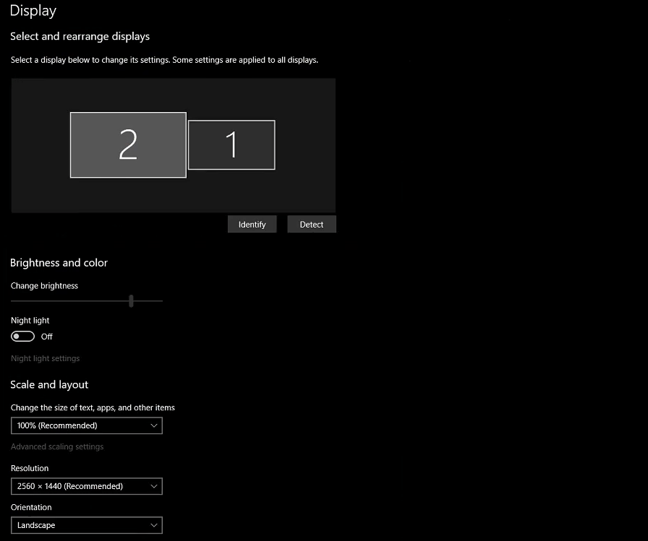Click the chevron on the Landscape dropdown

pyautogui.click(x=154, y=525)
